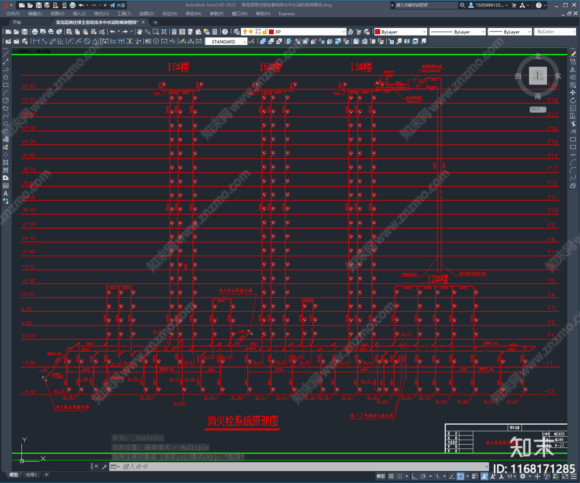The height and width of the screenshot is (483, 580).
Task: Click command line customize wrench icon
Action: (x=104, y=467)
